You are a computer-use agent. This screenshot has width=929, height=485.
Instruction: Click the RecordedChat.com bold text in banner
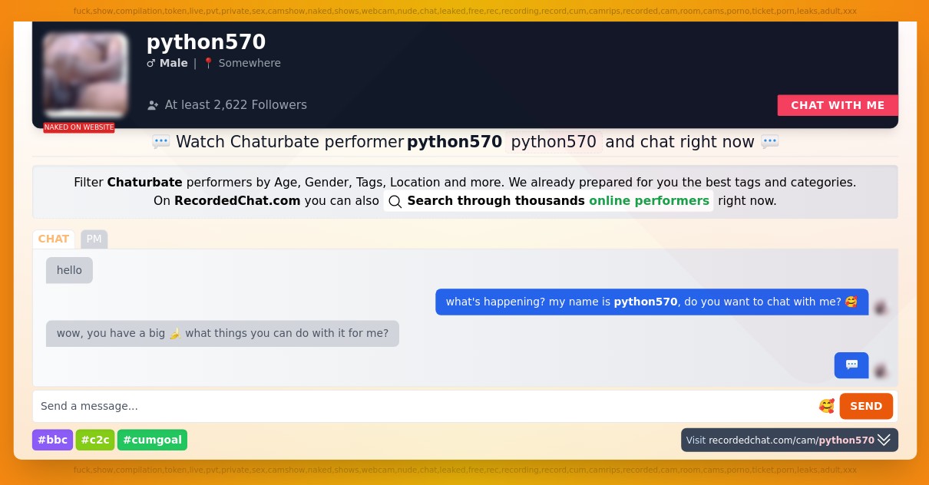237,201
